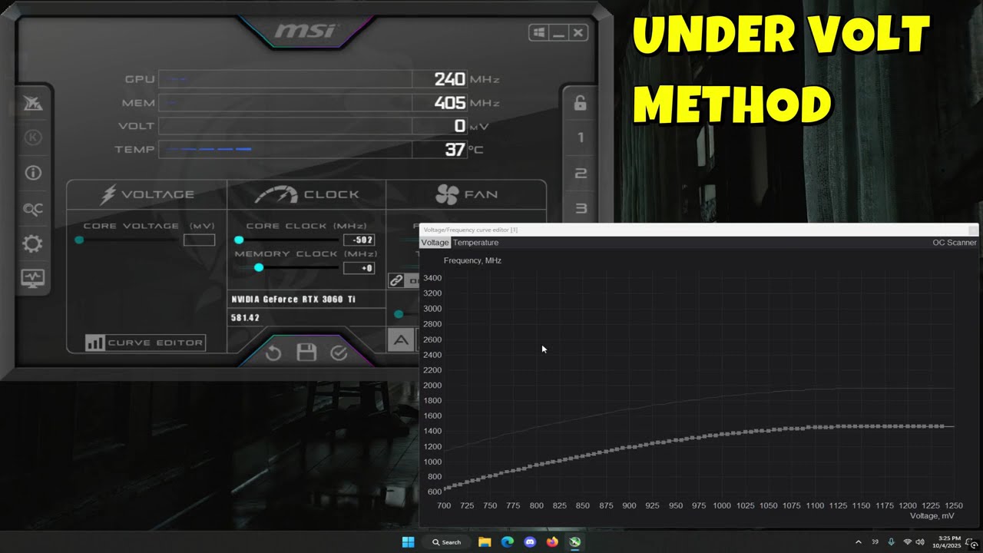Open the information icon in sidebar
This screenshot has width=983, height=553.
click(33, 173)
